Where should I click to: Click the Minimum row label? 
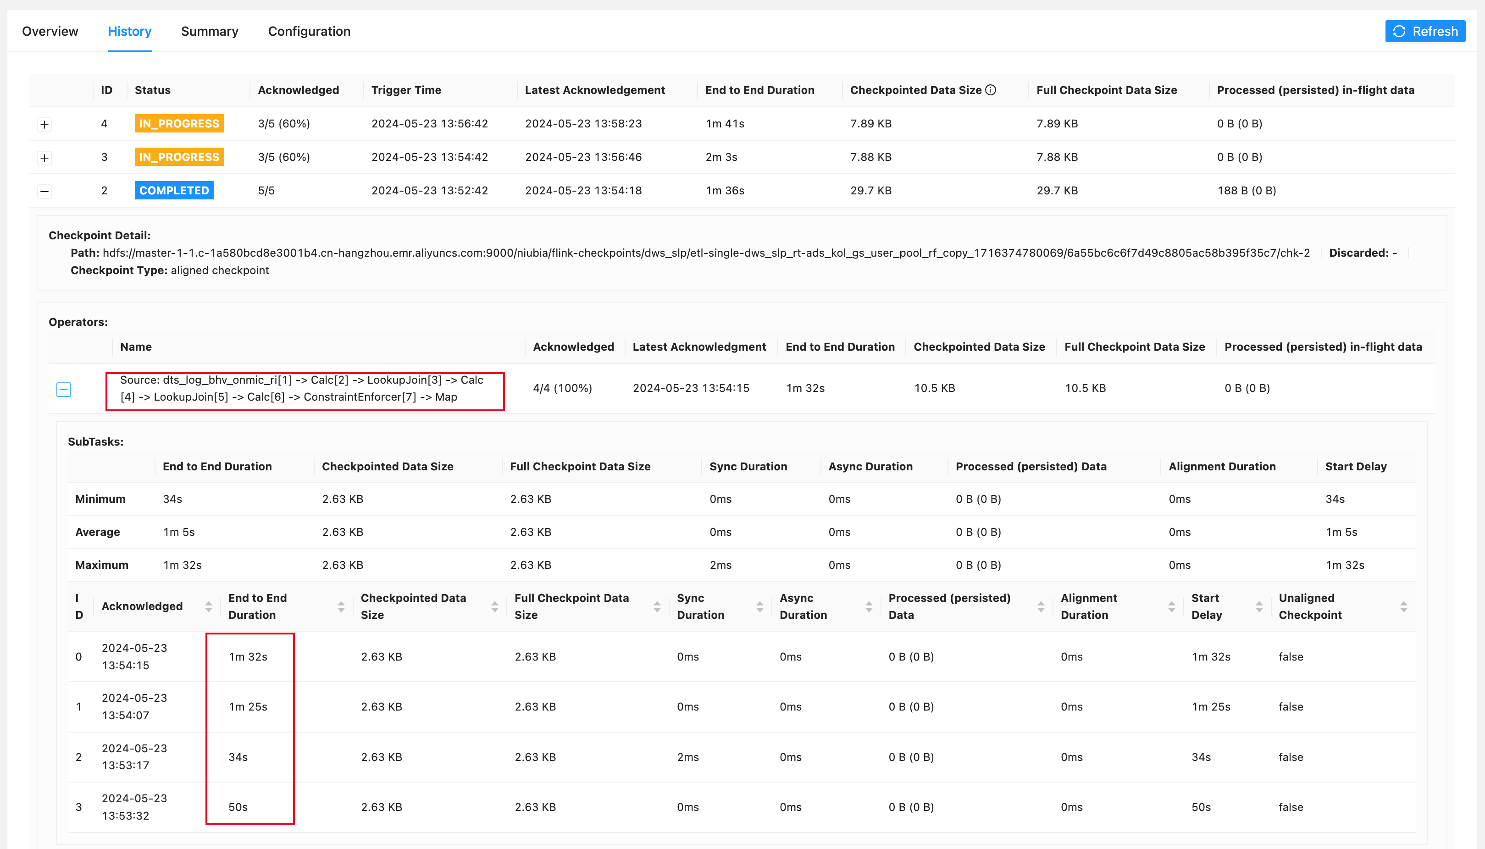pos(100,499)
